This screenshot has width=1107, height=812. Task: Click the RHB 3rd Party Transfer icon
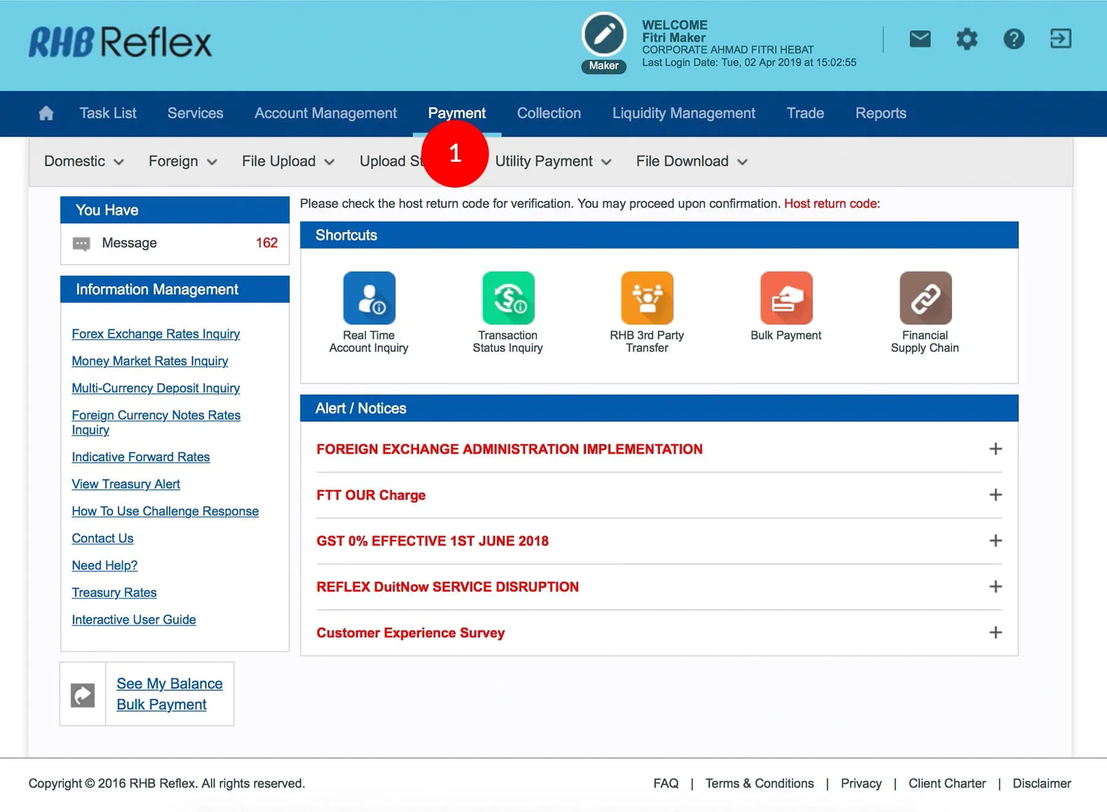click(647, 298)
